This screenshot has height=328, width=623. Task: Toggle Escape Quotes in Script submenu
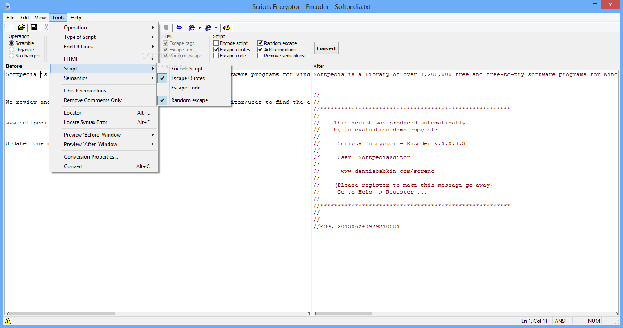point(194,78)
